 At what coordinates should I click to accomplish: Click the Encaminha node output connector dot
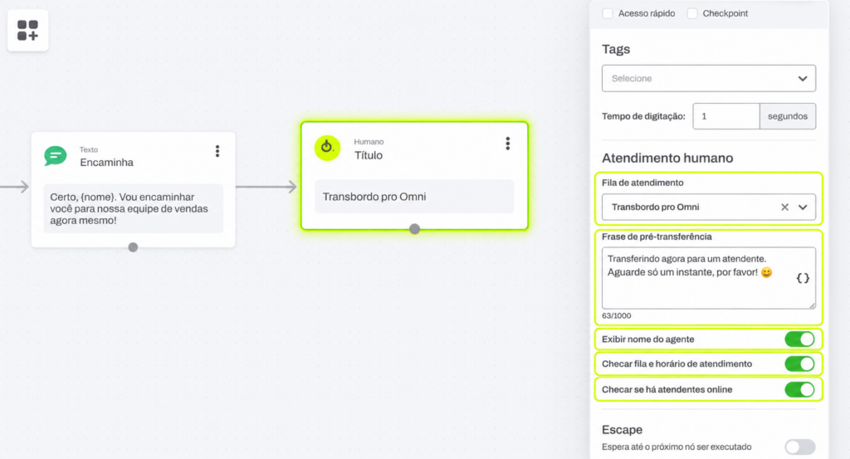[133, 247]
